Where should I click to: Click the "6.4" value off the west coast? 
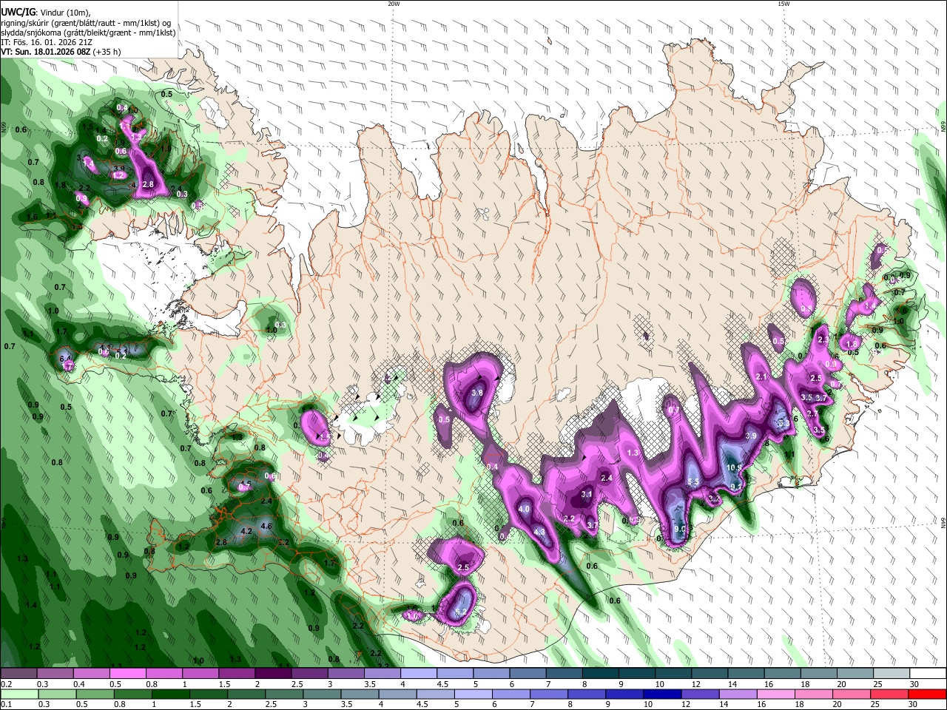point(65,359)
